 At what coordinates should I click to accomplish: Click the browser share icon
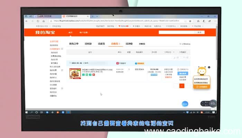coord(210,21)
